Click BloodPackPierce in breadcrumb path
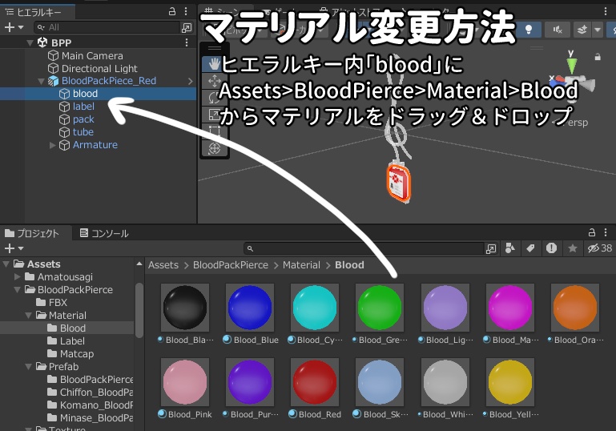Image resolution: width=616 pixels, height=431 pixels. [x=230, y=265]
